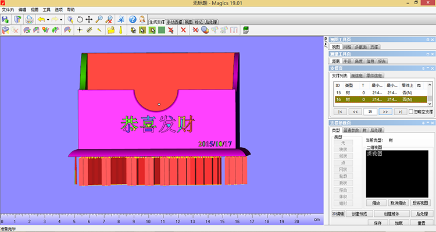Open the 工具 menu
The height and width of the screenshot is (232, 436).
(47, 10)
